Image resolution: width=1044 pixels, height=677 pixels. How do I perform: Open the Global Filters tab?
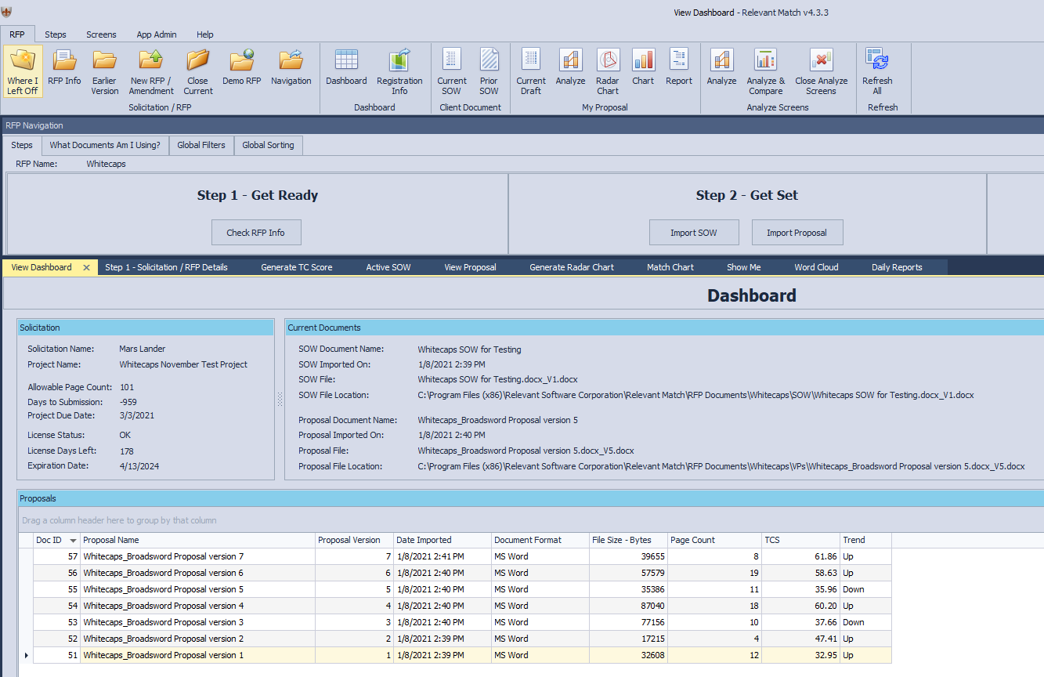[201, 145]
